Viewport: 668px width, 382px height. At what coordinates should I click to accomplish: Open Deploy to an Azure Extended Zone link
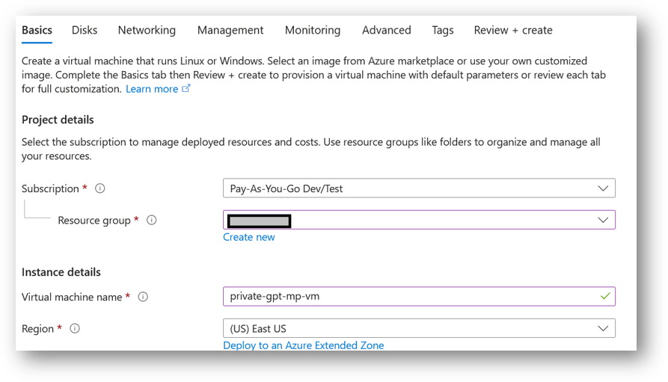tap(303, 345)
